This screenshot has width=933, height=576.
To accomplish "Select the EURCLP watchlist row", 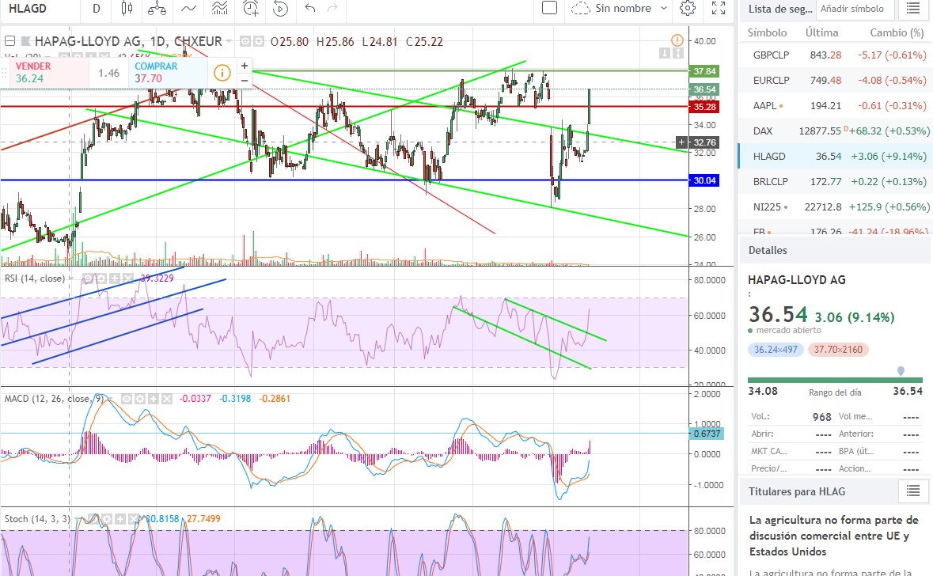I will pyautogui.click(x=835, y=80).
